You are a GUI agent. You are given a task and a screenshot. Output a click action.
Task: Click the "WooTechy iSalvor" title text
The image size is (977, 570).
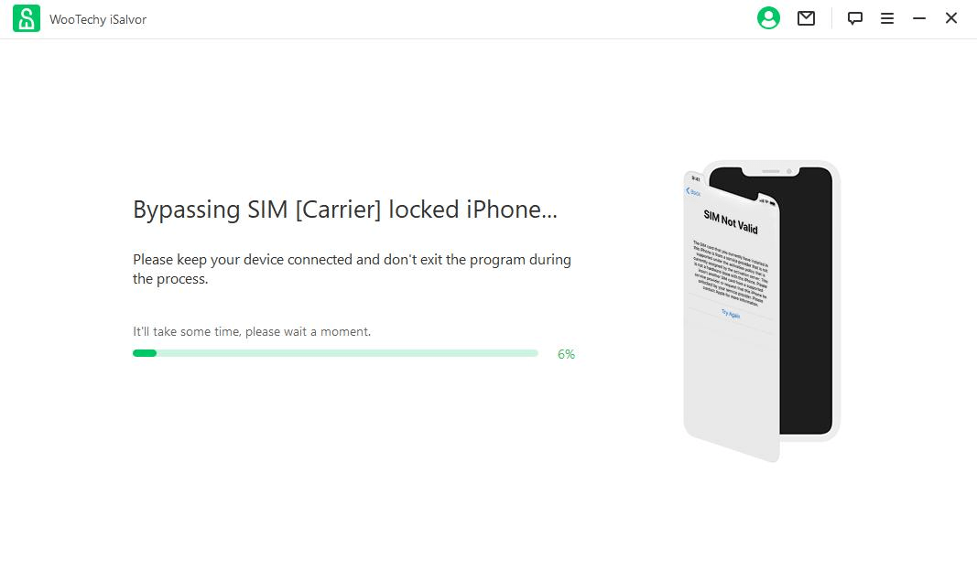[x=98, y=19]
